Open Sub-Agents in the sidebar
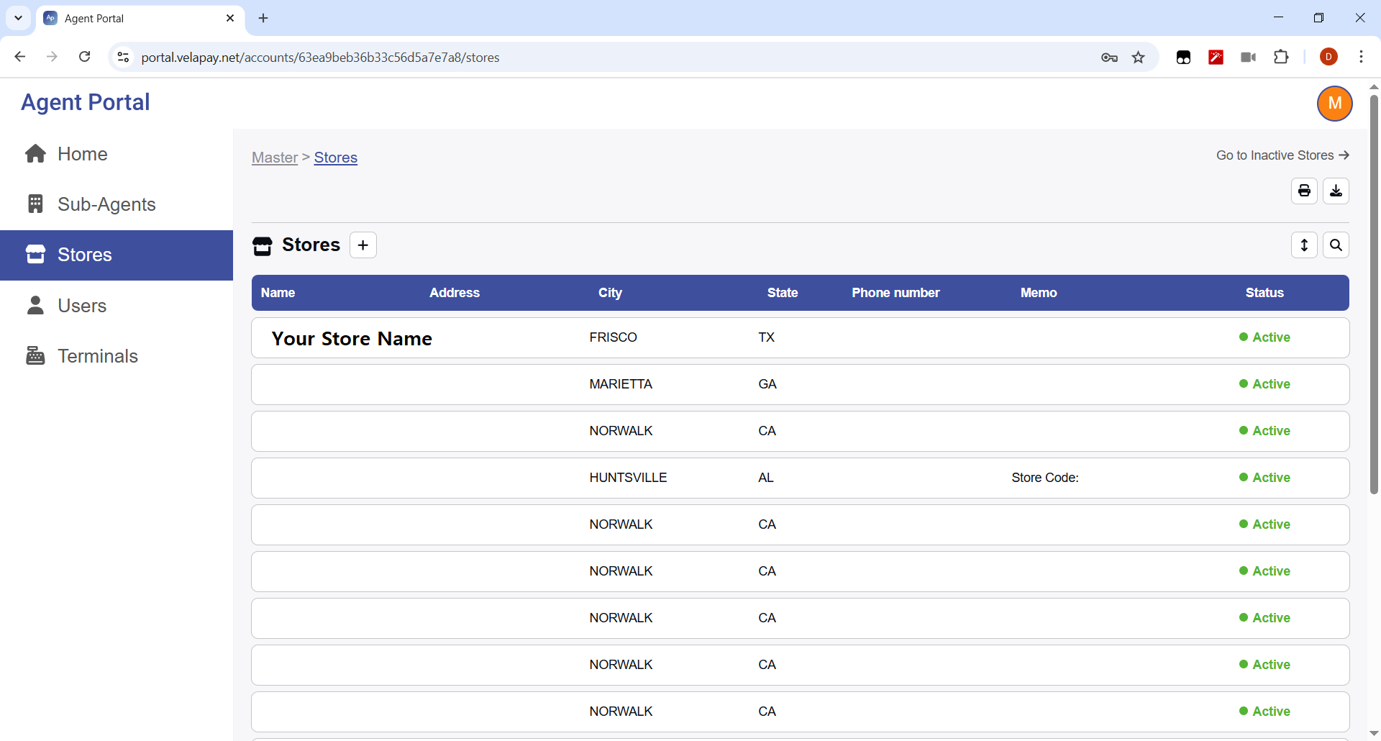This screenshot has height=741, width=1381. click(x=117, y=204)
